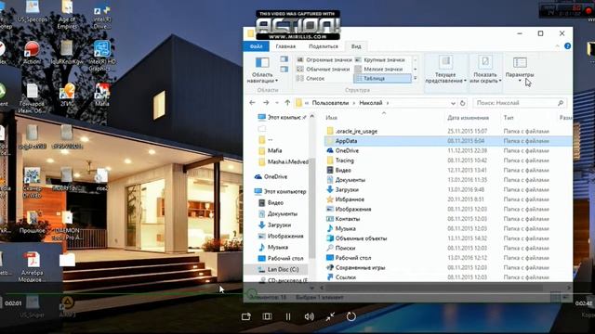The height and width of the screenshot is (334, 595).
Task: Select the AppData folder row
Action: 448,141
